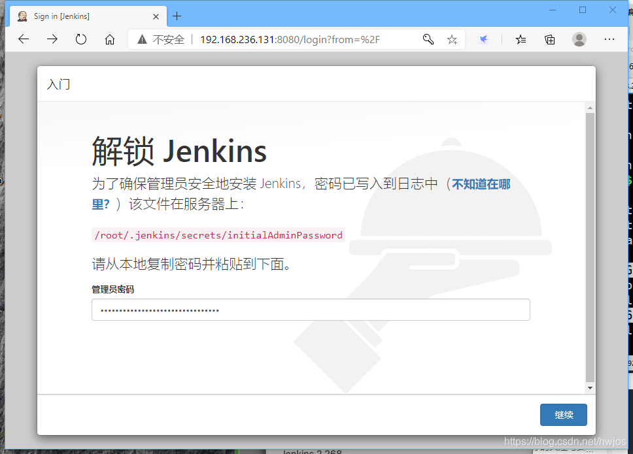Minimize the browser window
Image resolution: width=633 pixels, height=454 pixels.
(553, 10)
